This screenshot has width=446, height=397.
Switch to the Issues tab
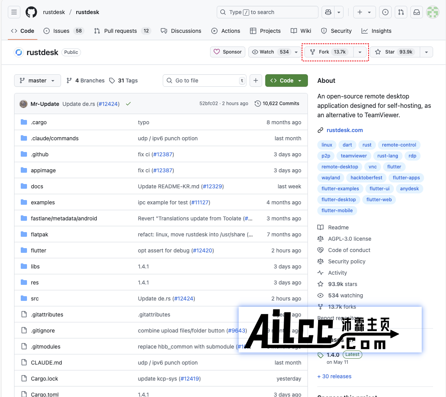pos(64,31)
